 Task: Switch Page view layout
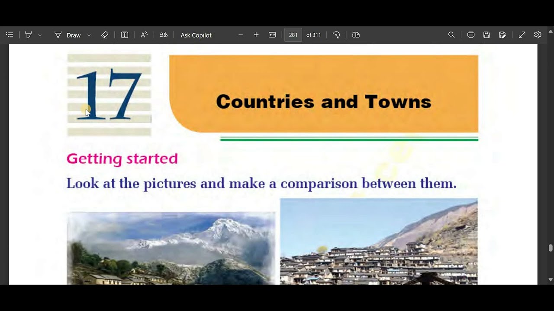(356, 35)
